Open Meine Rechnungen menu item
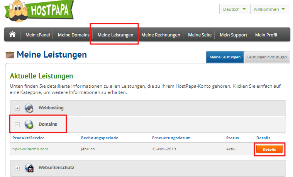Image resolution: width=293 pixels, height=177 pixels. [161, 35]
